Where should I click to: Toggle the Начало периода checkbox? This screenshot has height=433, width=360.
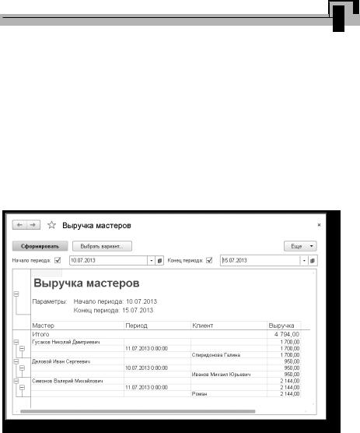[58, 260]
